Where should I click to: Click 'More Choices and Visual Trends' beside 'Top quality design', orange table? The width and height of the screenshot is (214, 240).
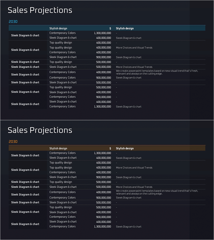(134, 168)
